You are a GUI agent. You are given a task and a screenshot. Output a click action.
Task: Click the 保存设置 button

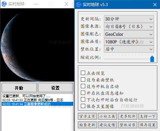coord(148,125)
